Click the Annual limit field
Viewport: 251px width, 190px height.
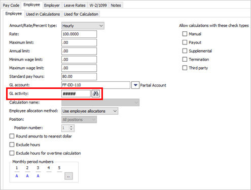point(79,51)
